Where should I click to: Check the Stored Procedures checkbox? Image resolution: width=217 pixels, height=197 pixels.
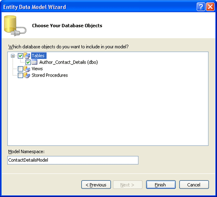tap(21, 75)
